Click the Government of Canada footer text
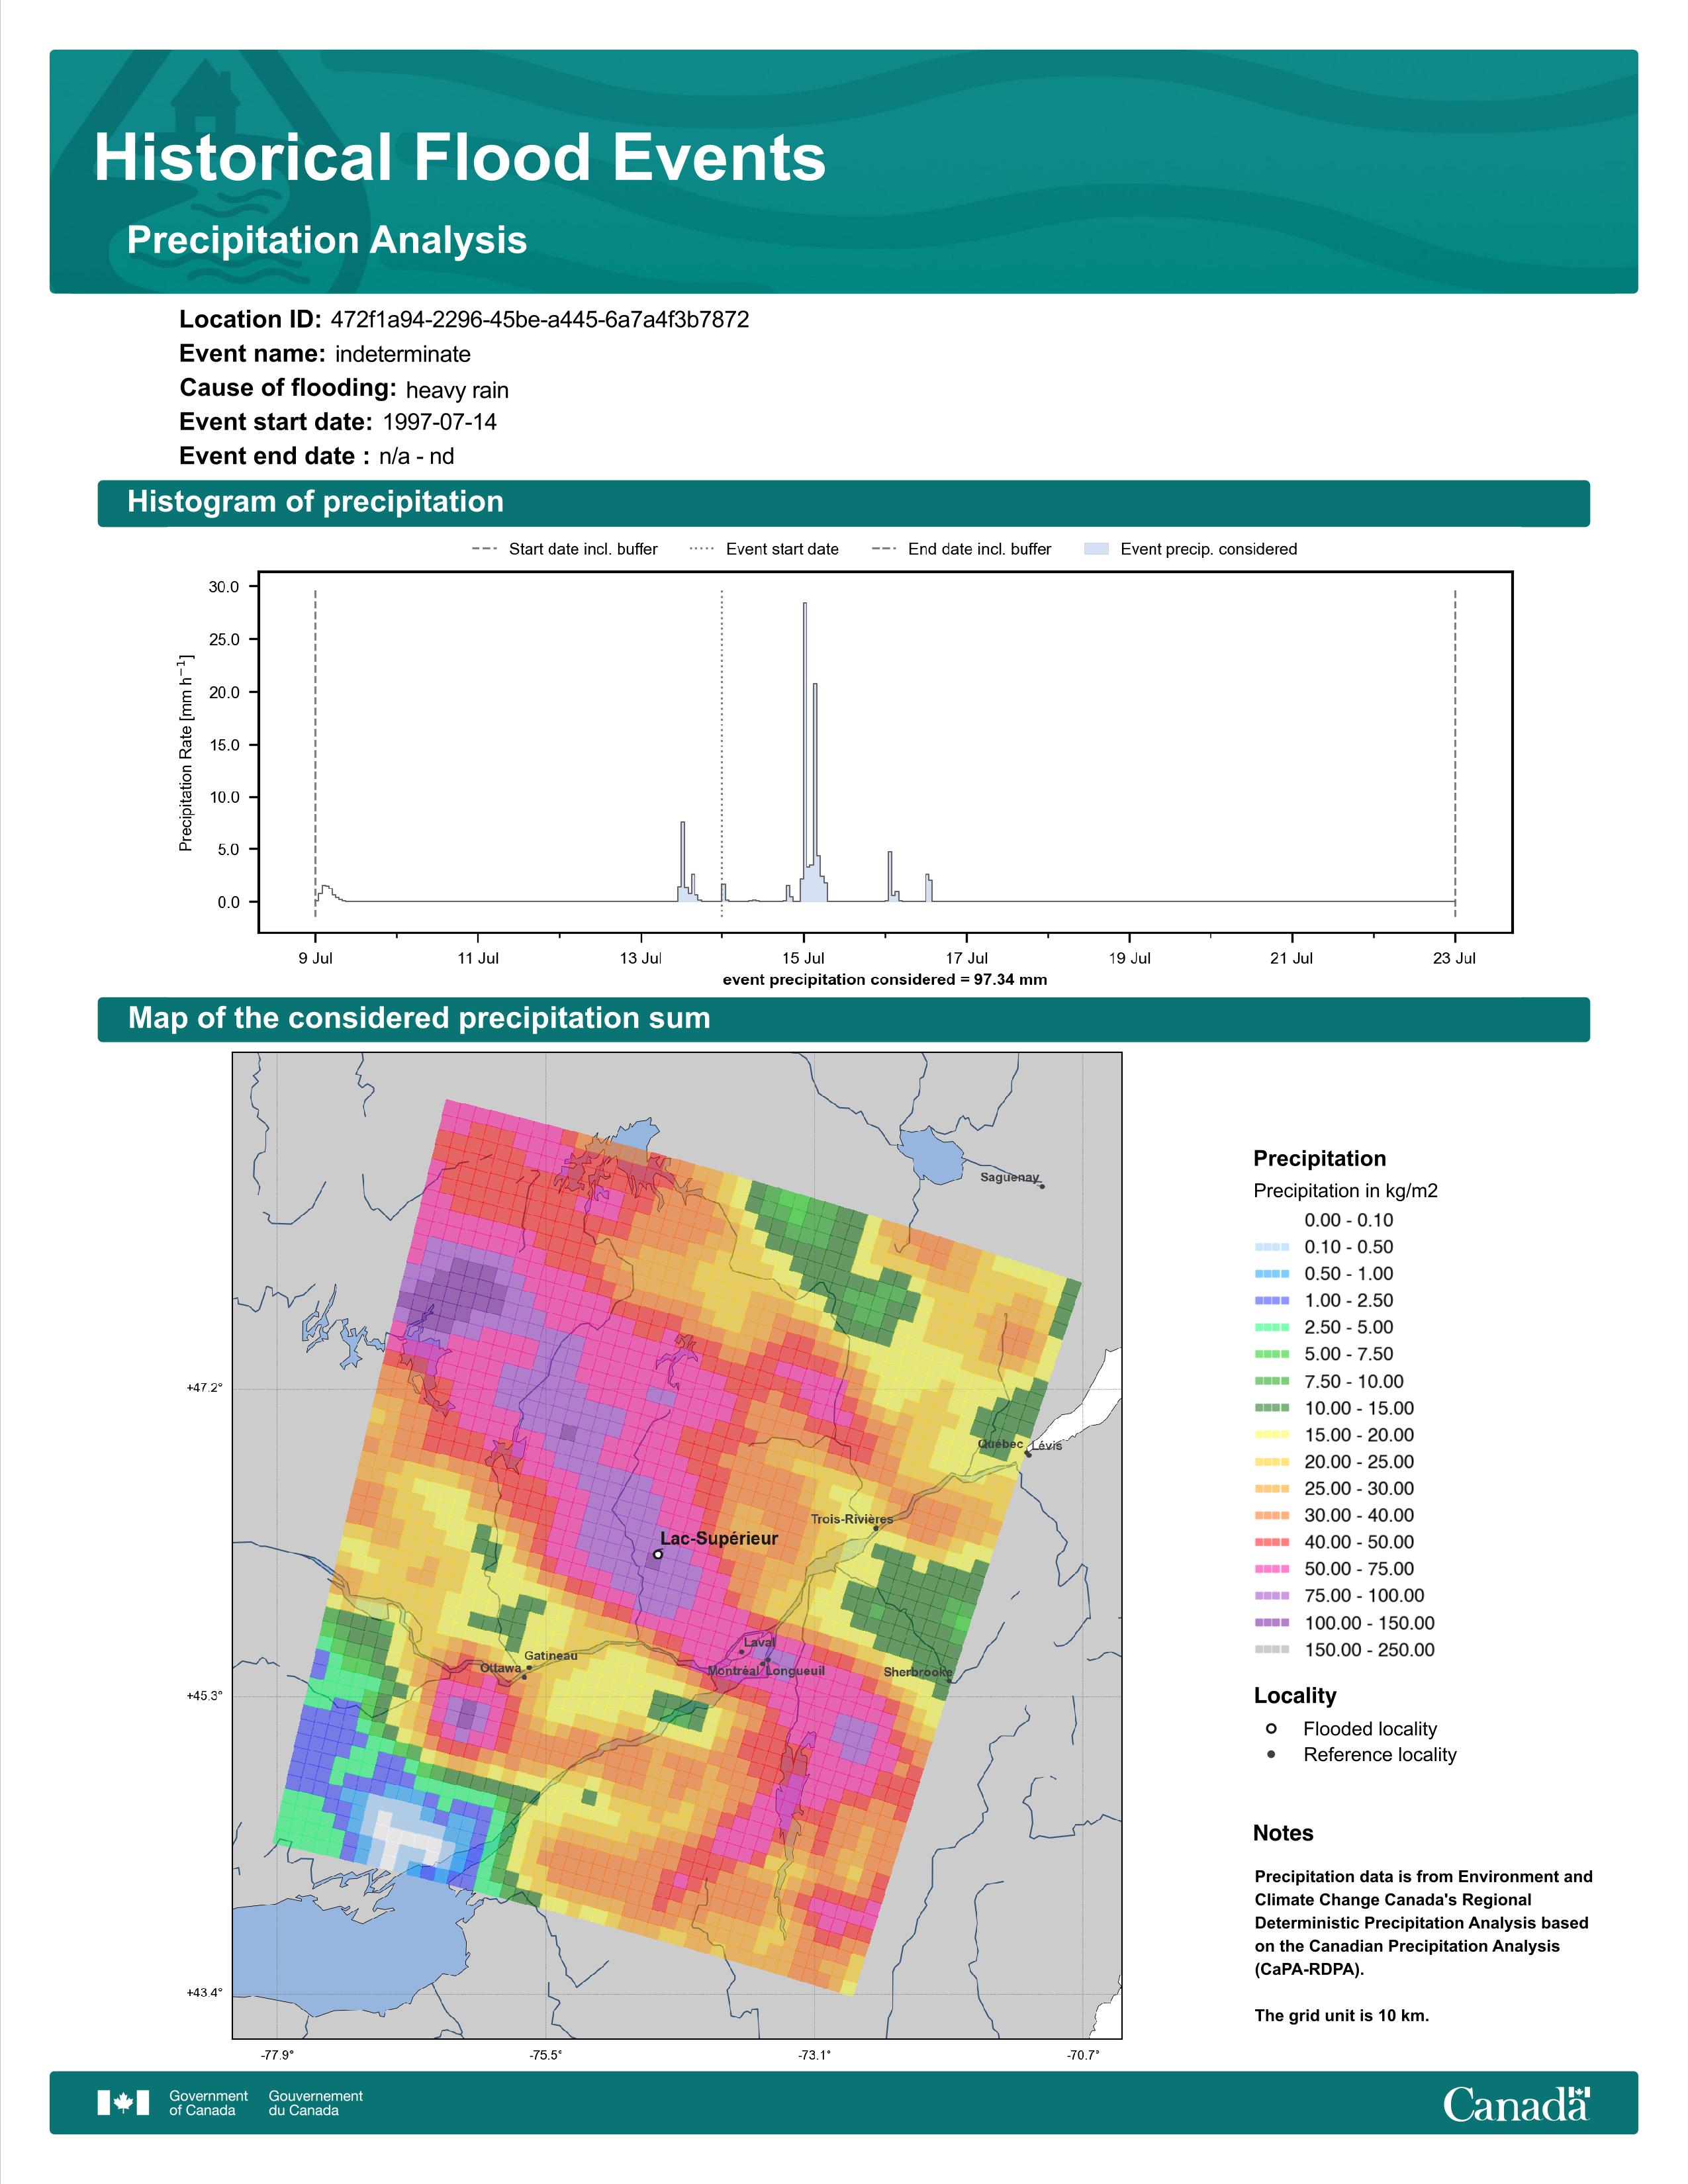1688x2184 pixels. click(208, 2103)
